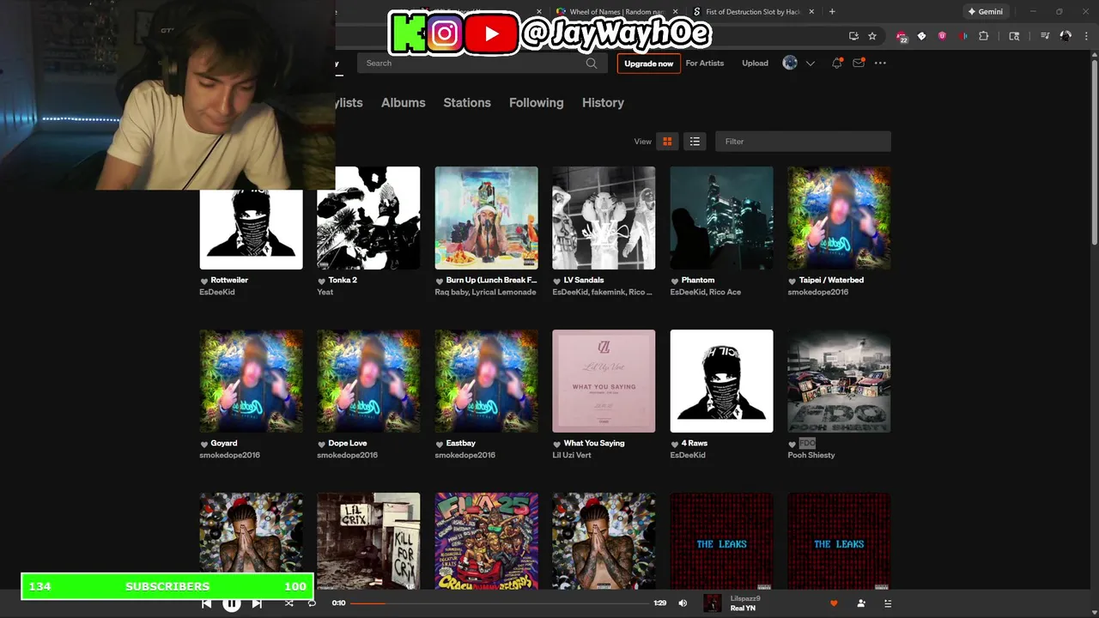This screenshot has width=1099, height=618.
Task: Open a new browser tab
Action: 832,12
